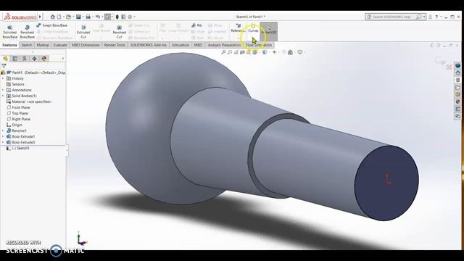Expand the Revolve1 feature node
This screenshot has height=261, width=464.
[3, 130]
